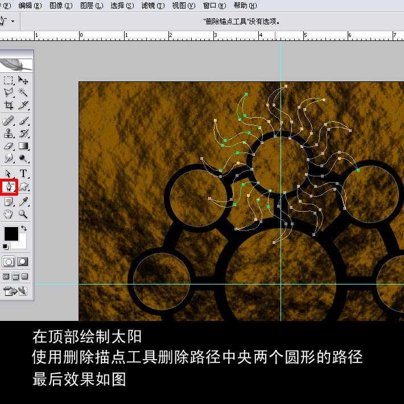Viewport: 404px width, 404px height.
Task: Open the 窗口 (Window) menu
Action: 215,6
